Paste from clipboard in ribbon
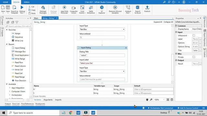The width and height of the screenshot is (207, 116). pyautogui.click(x=32, y=13)
